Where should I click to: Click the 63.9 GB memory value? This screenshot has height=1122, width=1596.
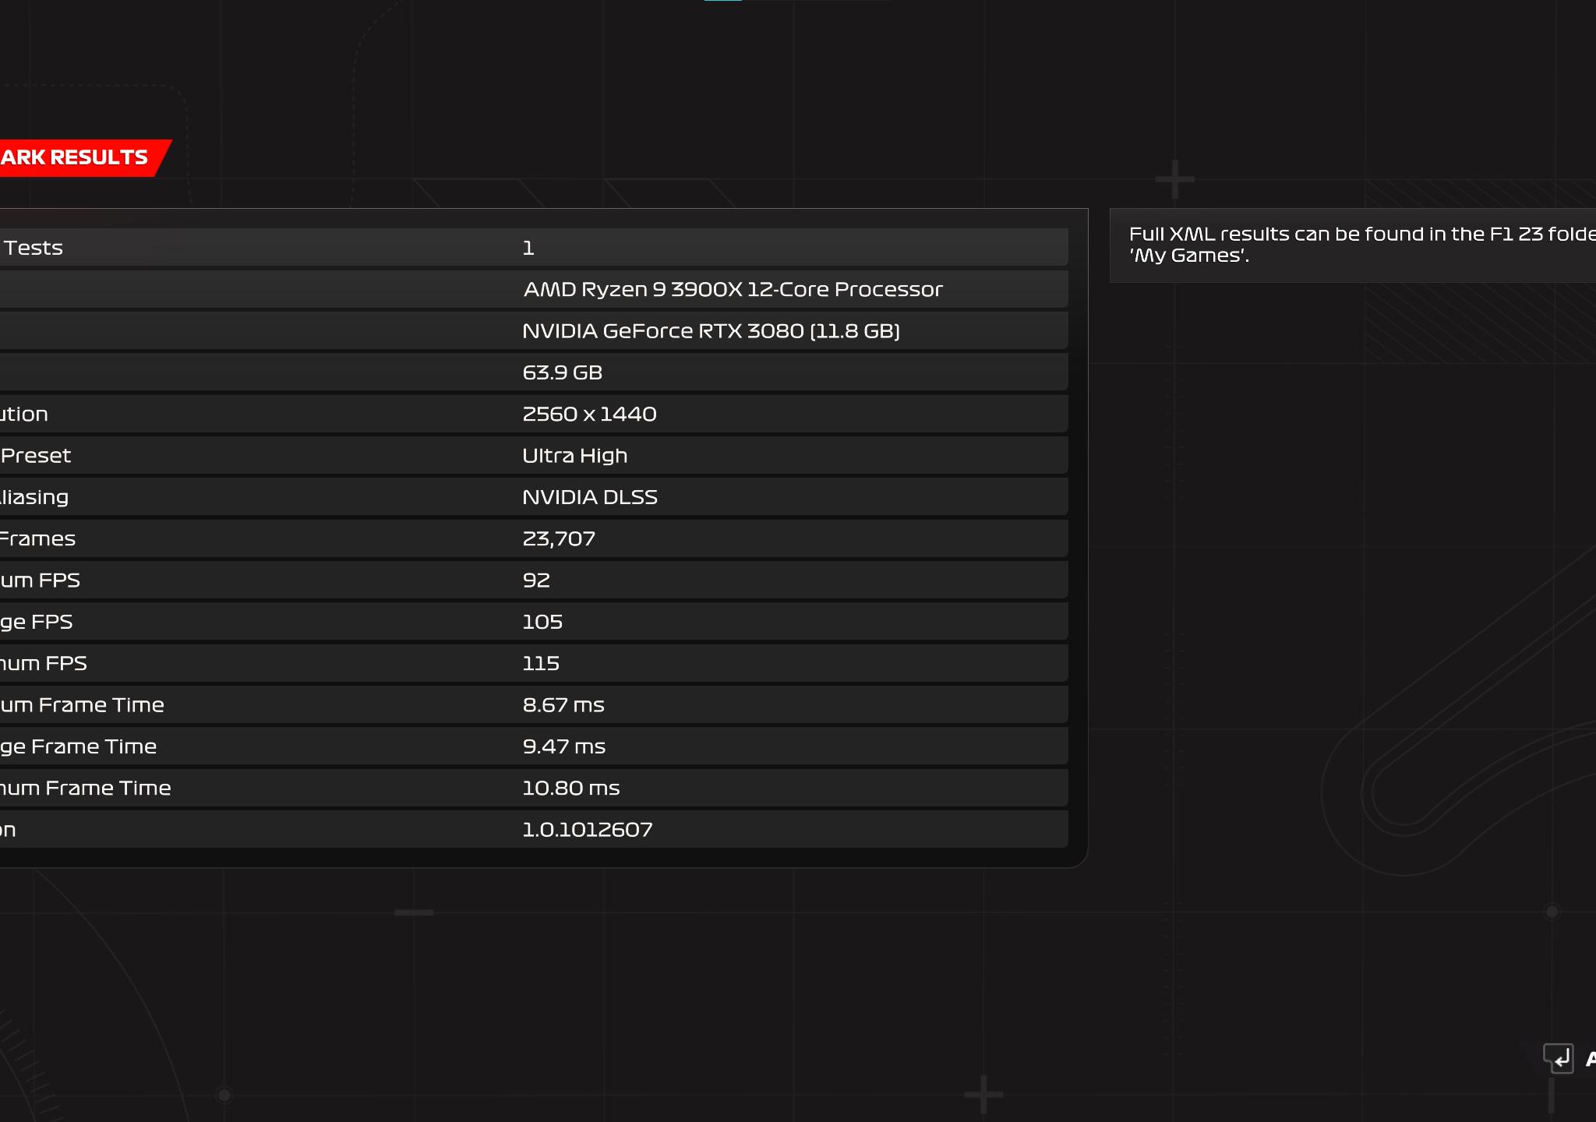(x=562, y=372)
